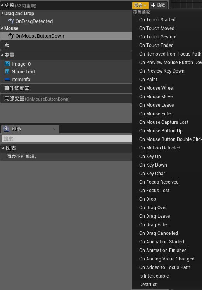The width and height of the screenshot is (202, 290).
Task: Choose On Motion Detected override
Action: click(x=160, y=148)
